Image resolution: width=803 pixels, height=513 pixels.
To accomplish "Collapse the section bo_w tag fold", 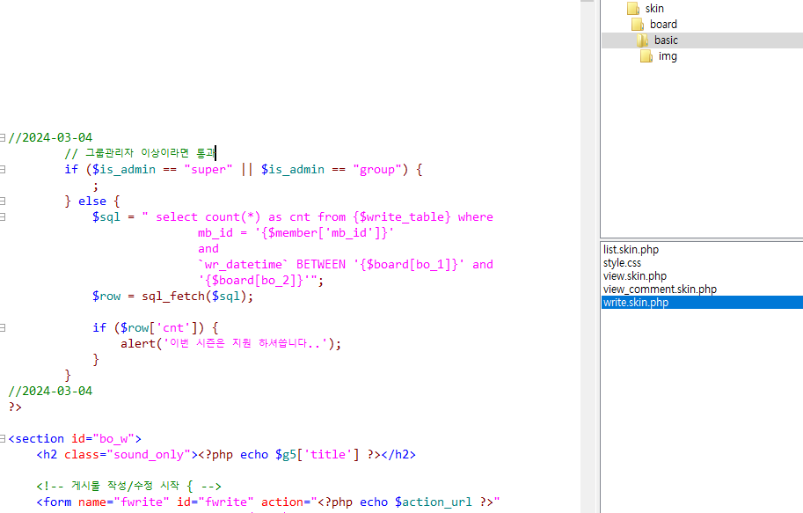I will 4,438.
